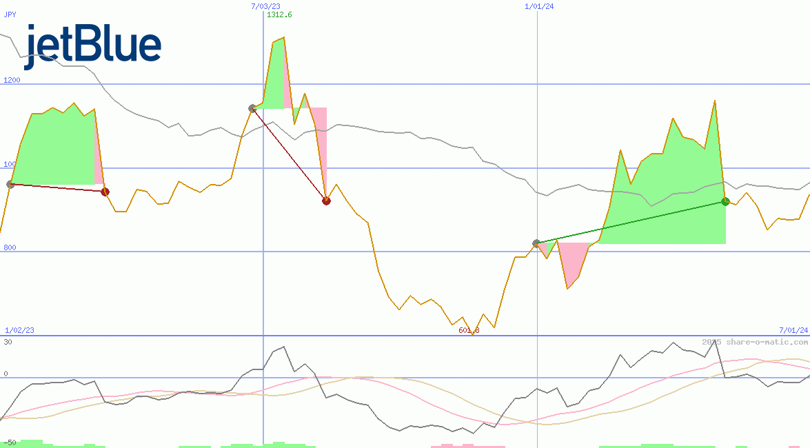810x448 pixels.
Task: Click the green trade exit marker dot
Action: tap(725, 201)
